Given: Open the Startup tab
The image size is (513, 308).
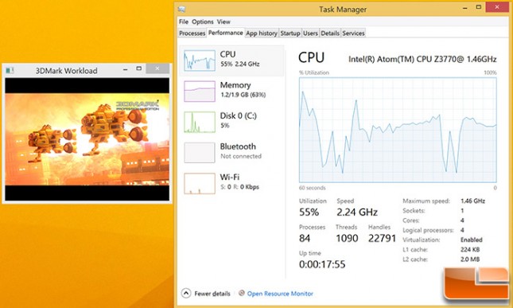Looking at the screenshot, I should click(x=290, y=33).
